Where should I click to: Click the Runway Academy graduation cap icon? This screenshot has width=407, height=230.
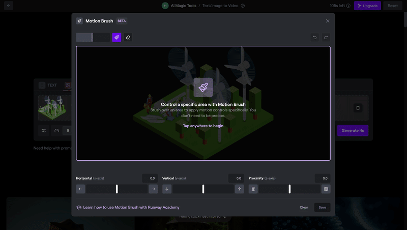[79, 208]
